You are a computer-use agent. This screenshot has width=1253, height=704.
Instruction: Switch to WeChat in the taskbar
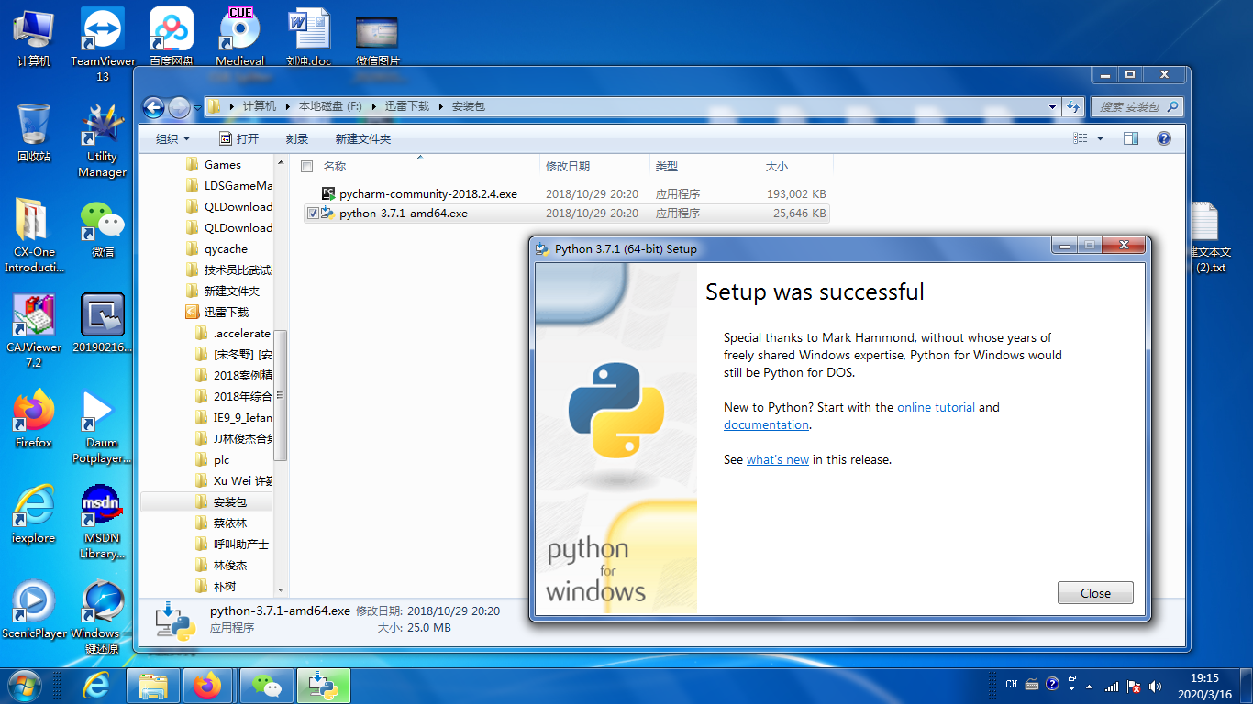[267, 686]
